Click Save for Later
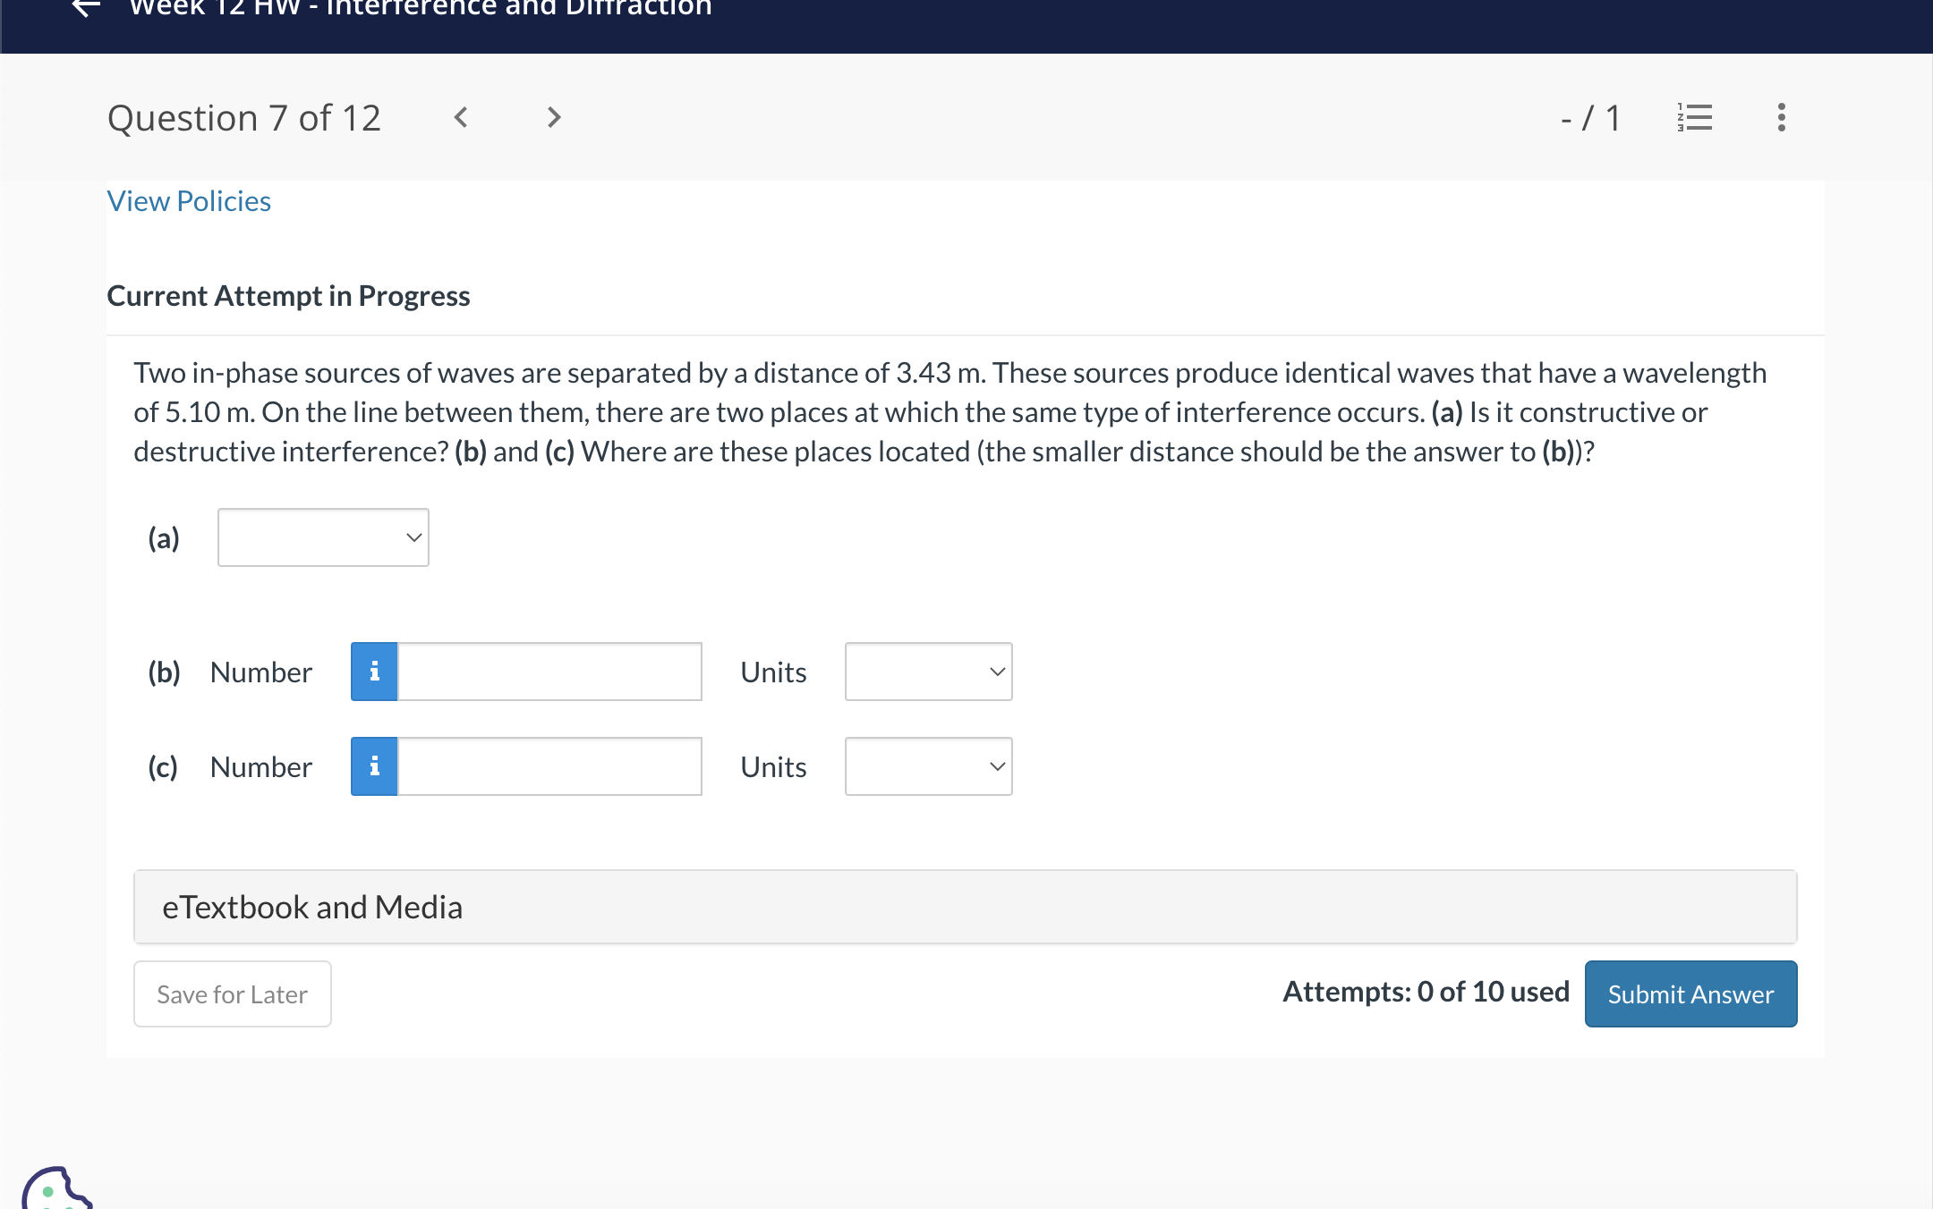This screenshot has height=1209, width=1933. click(232, 993)
